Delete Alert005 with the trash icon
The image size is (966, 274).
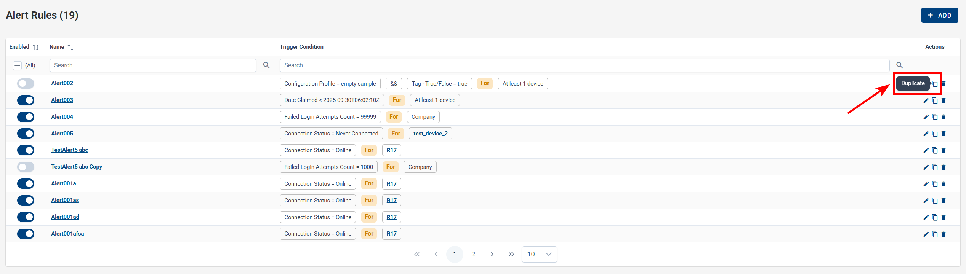coord(944,134)
